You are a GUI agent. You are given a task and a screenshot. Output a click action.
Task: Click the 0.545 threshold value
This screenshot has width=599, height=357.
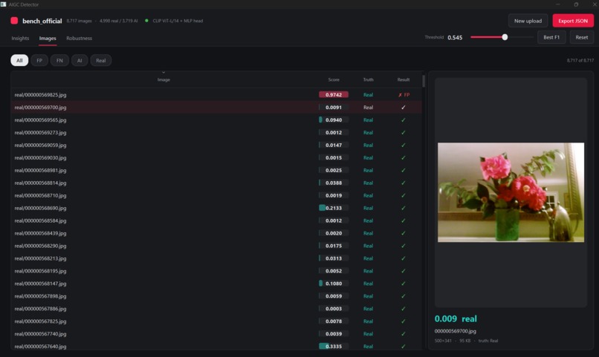pyautogui.click(x=455, y=37)
